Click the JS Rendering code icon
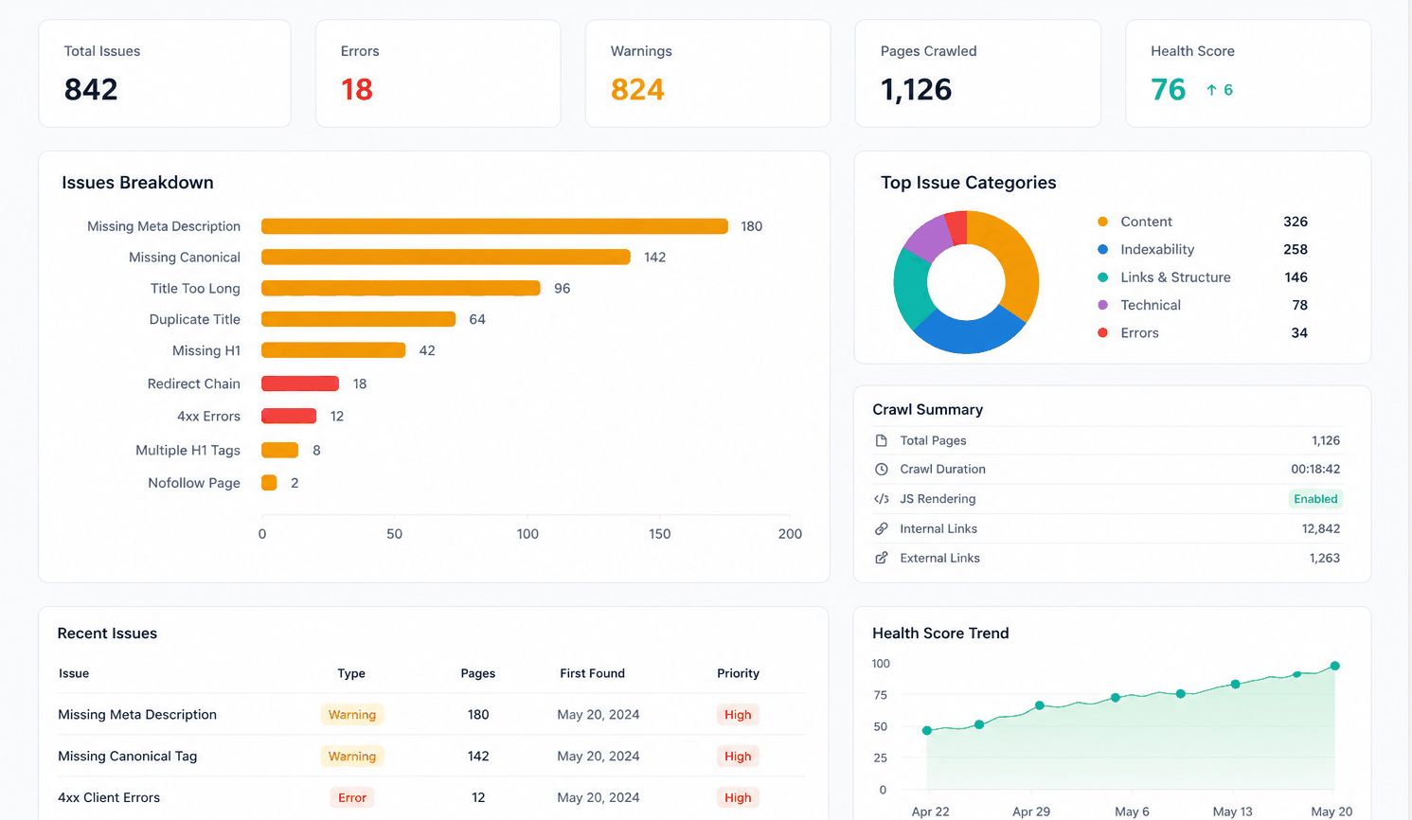1412x820 pixels. pyautogui.click(x=882, y=499)
